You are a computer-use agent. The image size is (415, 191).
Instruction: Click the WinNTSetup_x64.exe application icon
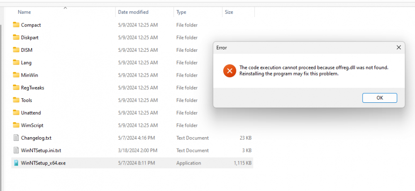coord(16,163)
